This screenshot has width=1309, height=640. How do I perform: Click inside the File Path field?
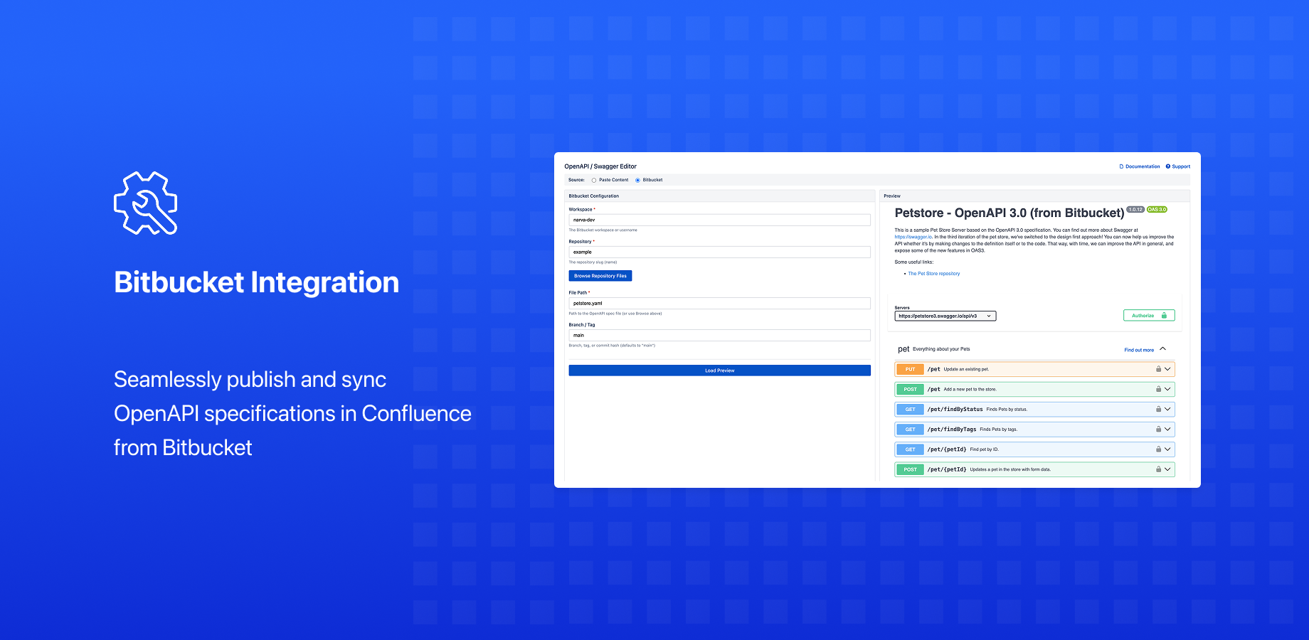point(719,302)
